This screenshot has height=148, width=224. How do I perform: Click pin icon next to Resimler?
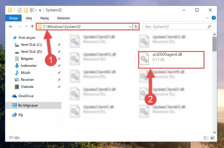click(59, 80)
